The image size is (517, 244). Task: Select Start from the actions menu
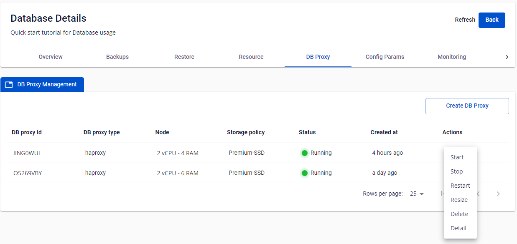coord(457,157)
